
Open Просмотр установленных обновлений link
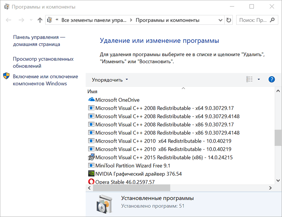[43, 63]
